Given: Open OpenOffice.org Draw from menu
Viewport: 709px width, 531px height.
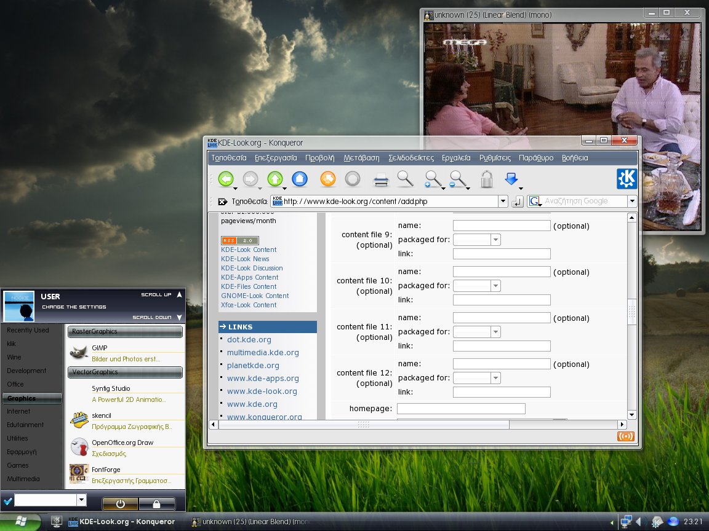Looking at the screenshot, I should pos(126,448).
